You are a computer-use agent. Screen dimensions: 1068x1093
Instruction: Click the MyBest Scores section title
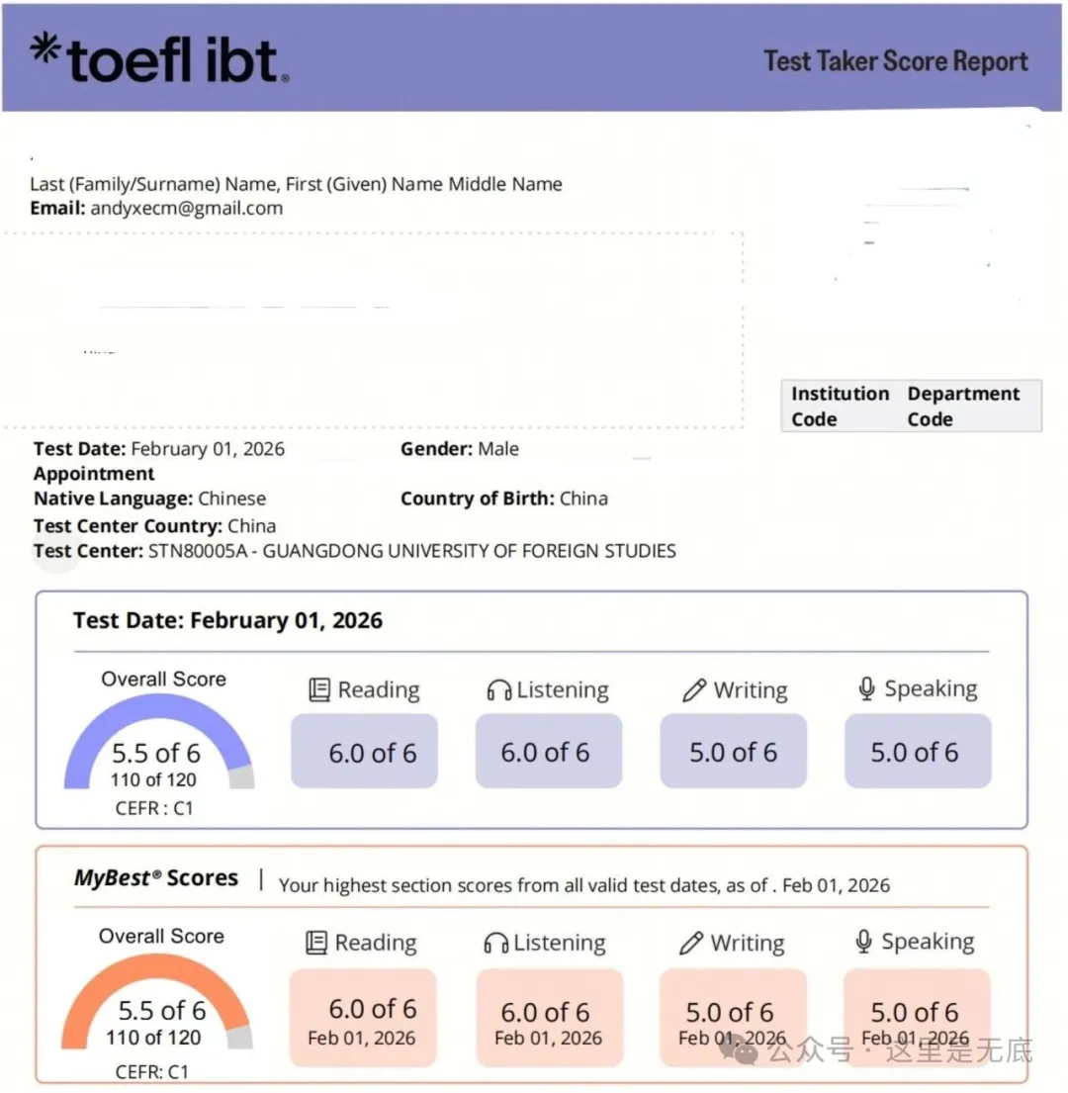[x=156, y=878]
